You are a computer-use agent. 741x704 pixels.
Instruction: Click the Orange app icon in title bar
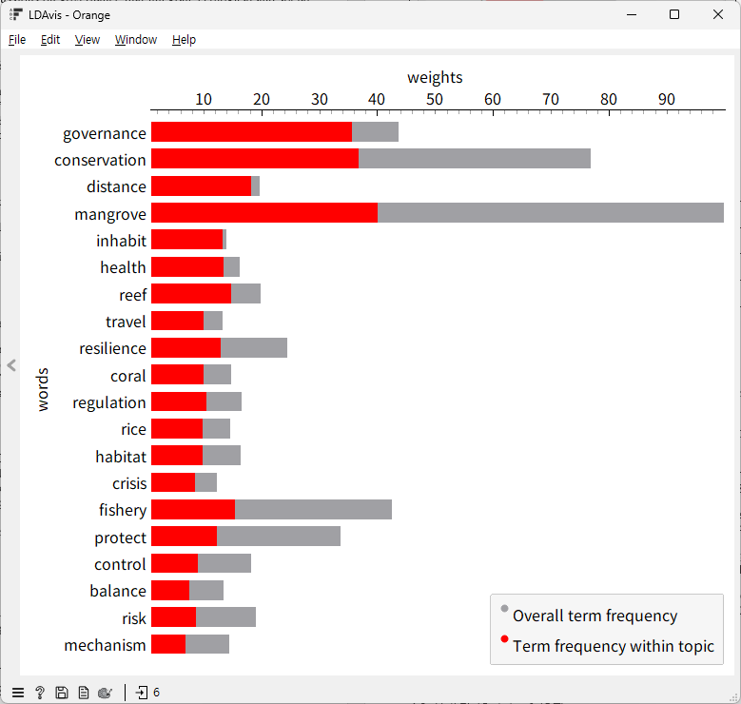[15, 14]
